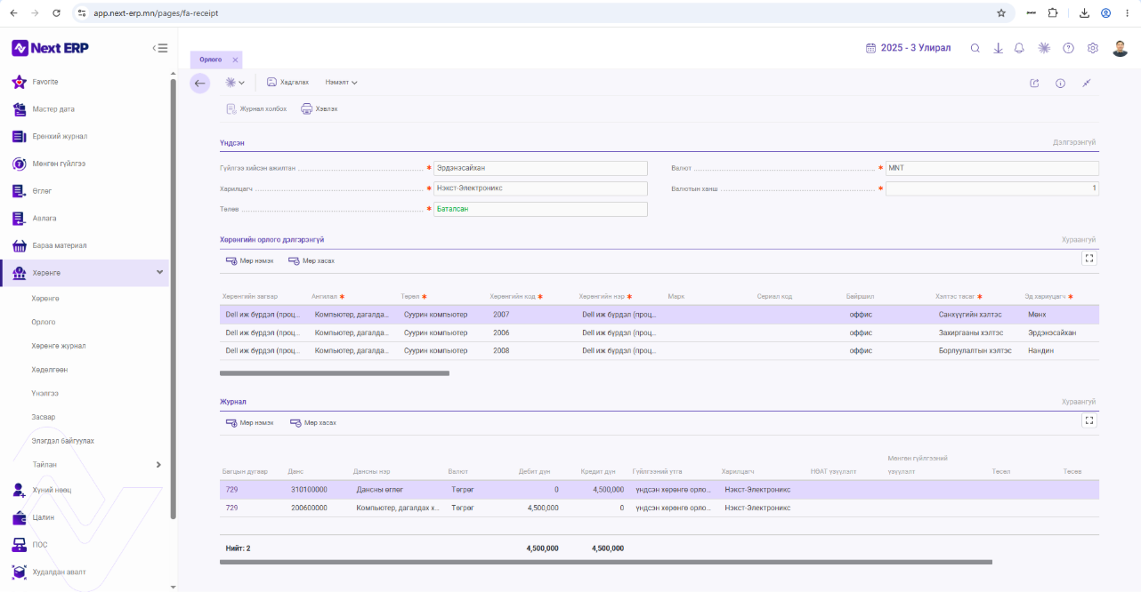This screenshot has height=592, width=1141.
Task: Open the 2025 - 3 Улирал period selector
Action: coord(908,48)
